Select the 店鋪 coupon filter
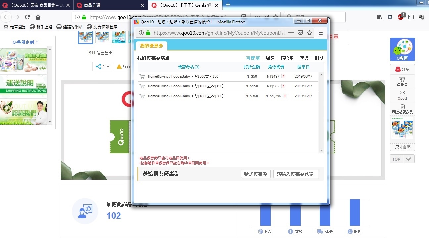Viewport: 429px width, 239px height. click(x=270, y=58)
